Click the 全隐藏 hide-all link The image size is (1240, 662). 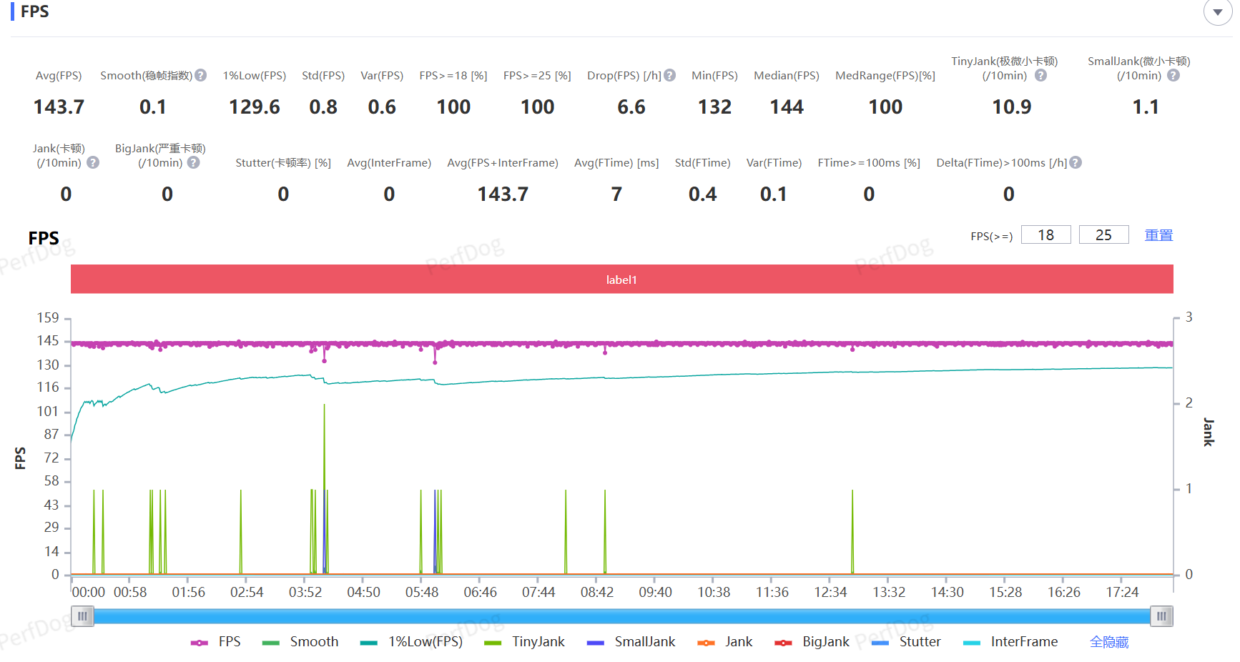click(x=1108, y=642)
